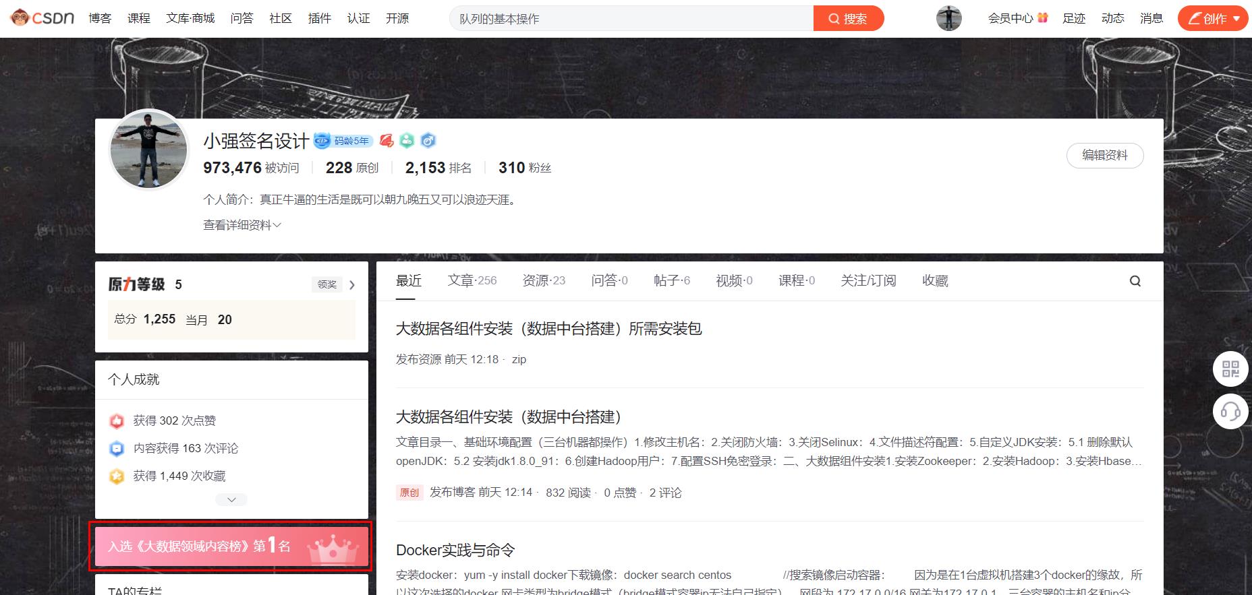Open the profile photo of 小强签名设计
The height and width of the screenshot is (595, 1252).
[x=148, y=150]
